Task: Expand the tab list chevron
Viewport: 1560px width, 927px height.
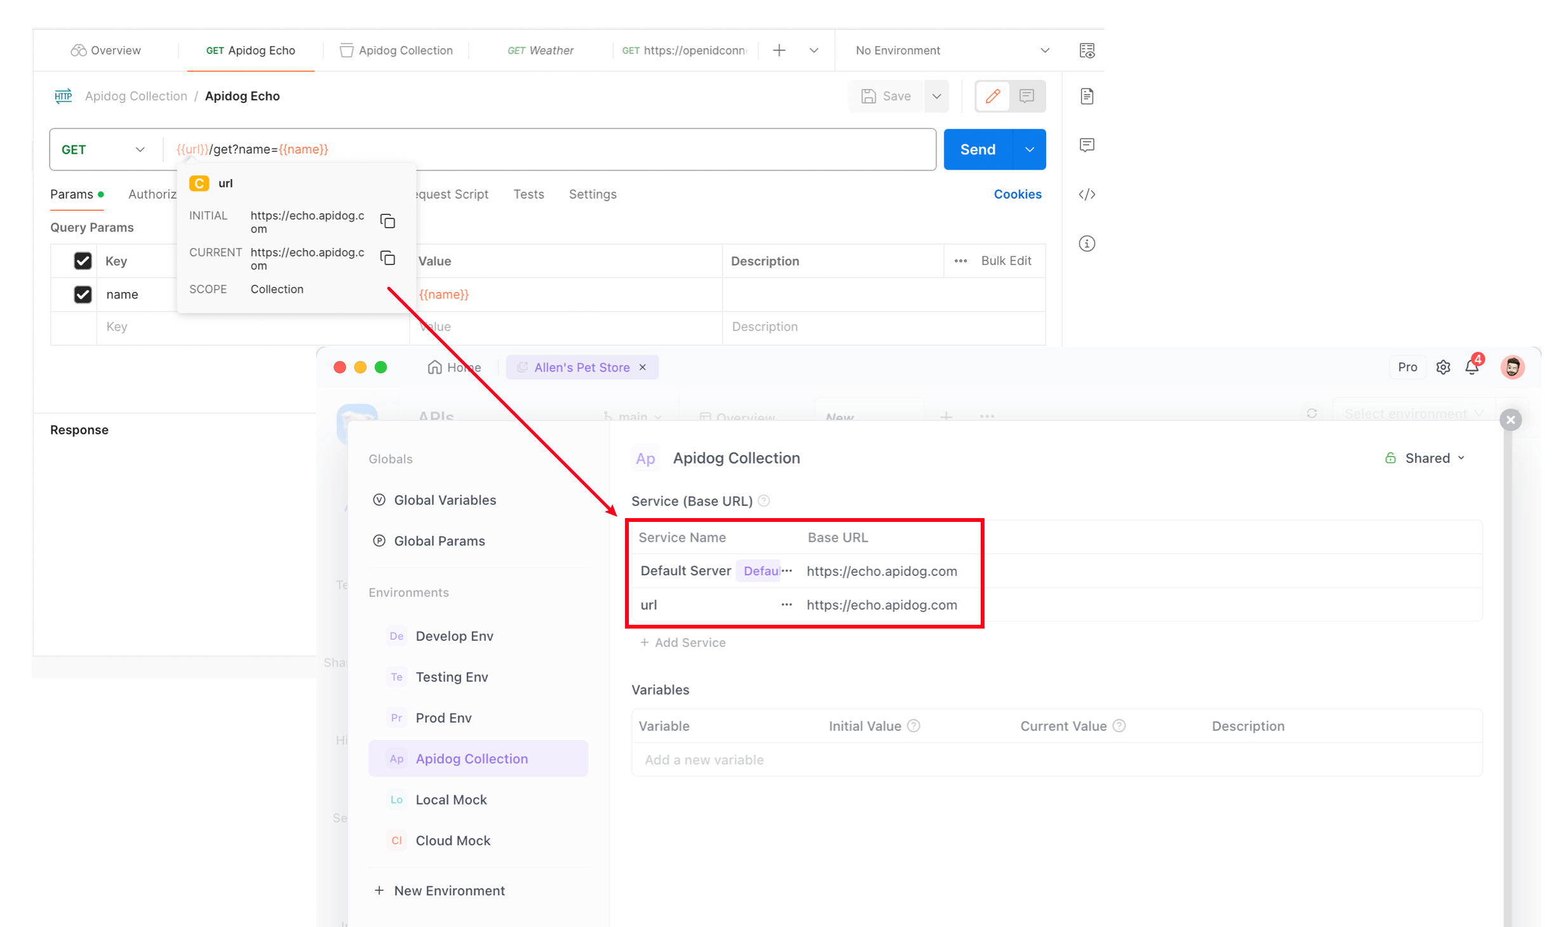Action: 814,50
